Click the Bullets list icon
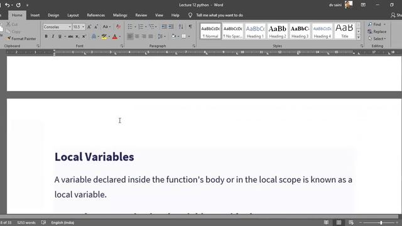Screen dimensions: 402x226 pos(130,26)
